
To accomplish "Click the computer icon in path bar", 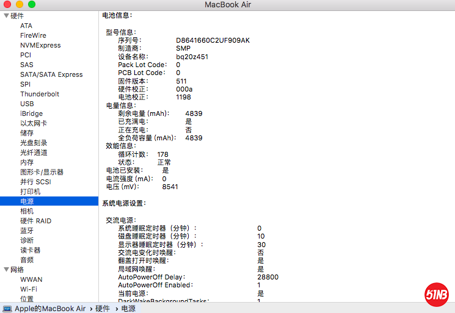I will tap(7, 309).
